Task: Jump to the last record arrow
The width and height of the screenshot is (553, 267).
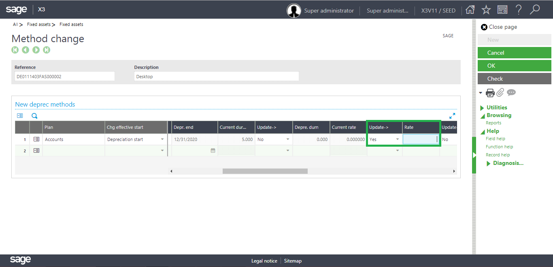Action: point(47,50)
